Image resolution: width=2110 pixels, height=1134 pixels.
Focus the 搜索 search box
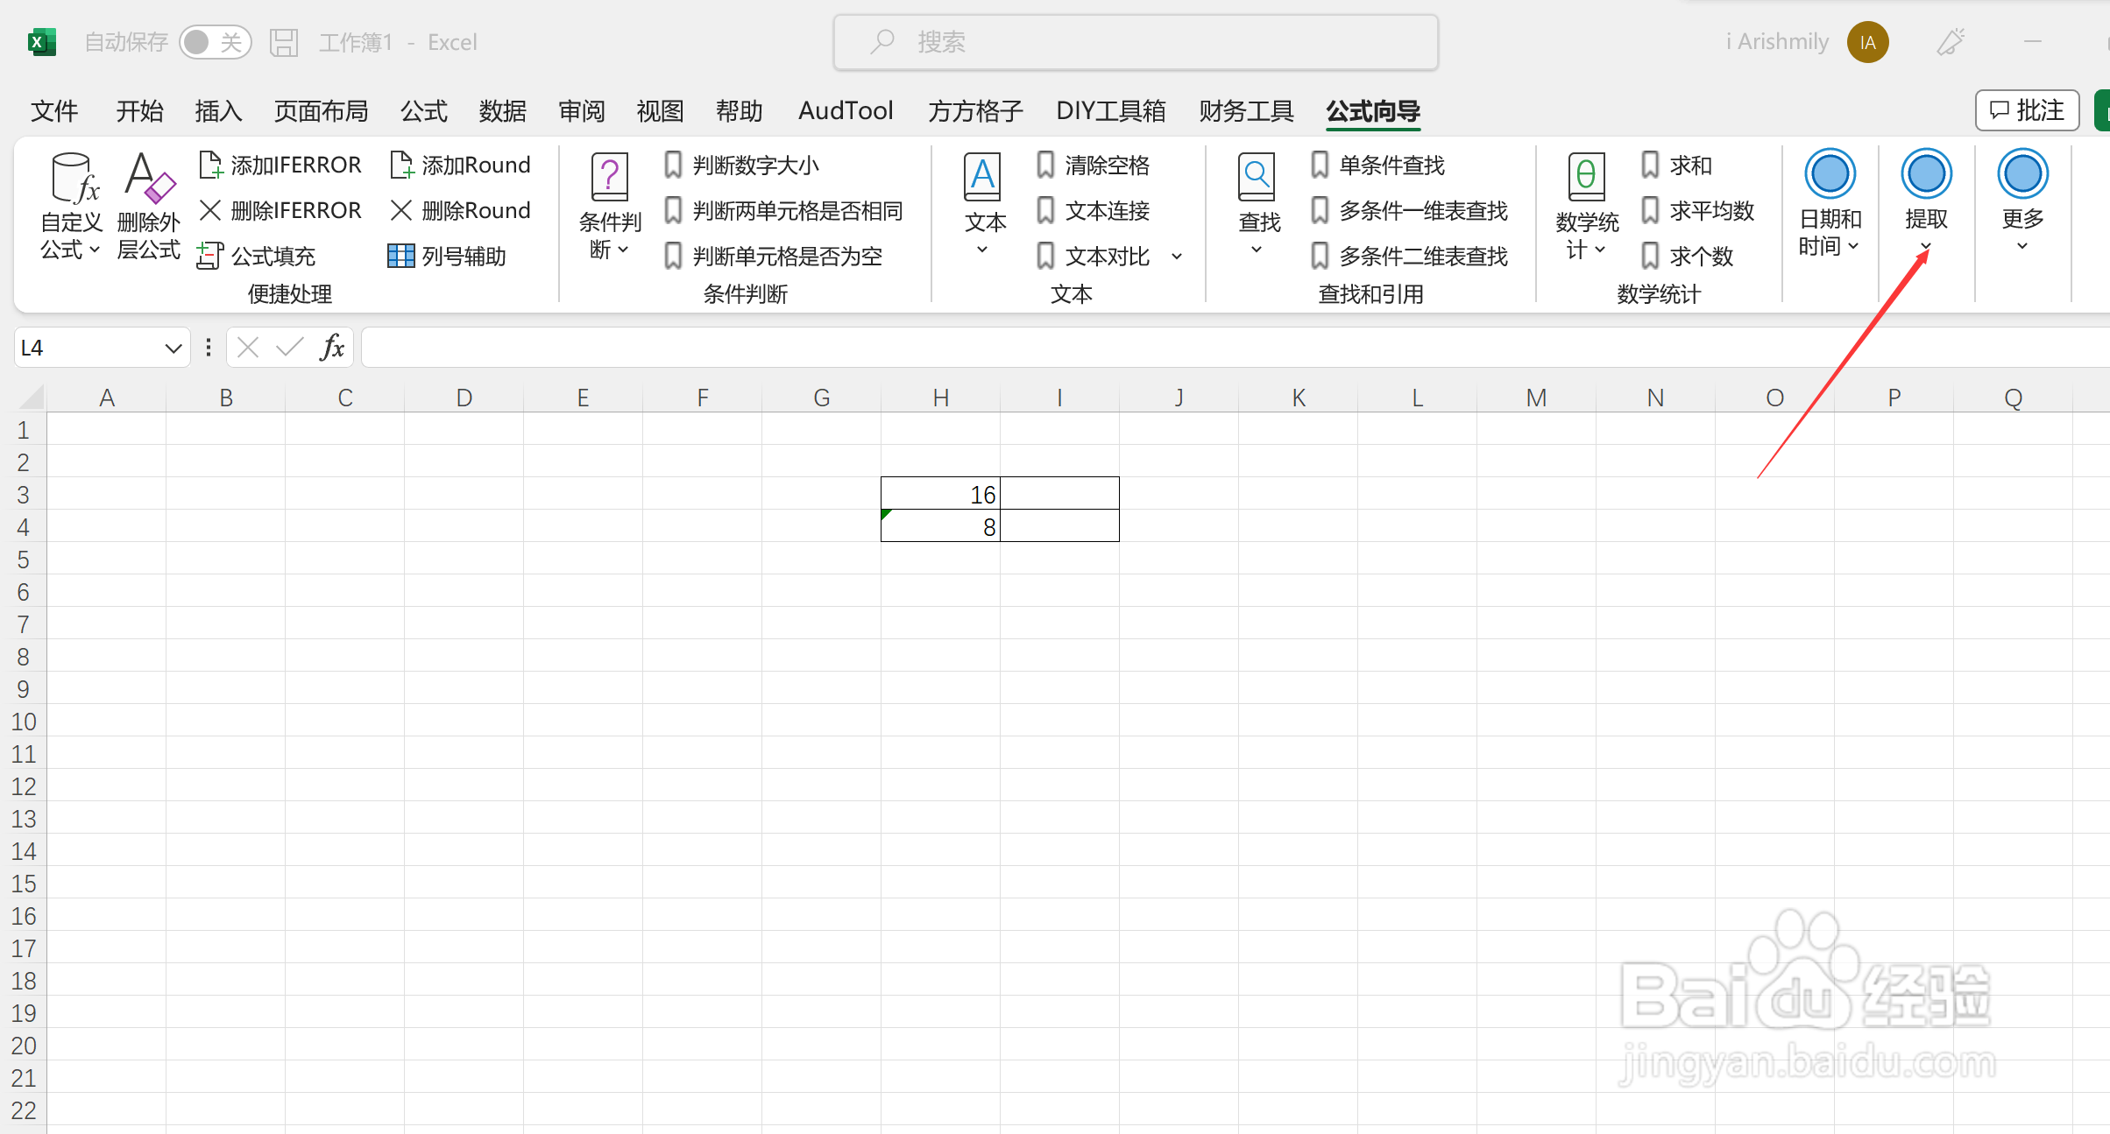[x=1136, y=42]
